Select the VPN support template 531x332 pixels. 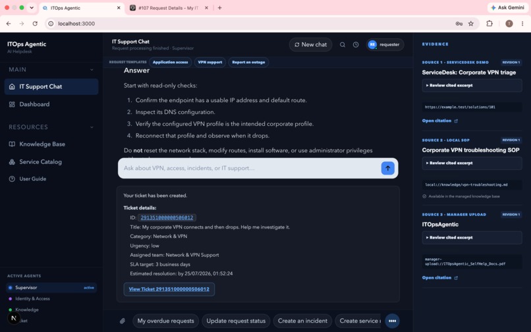pos(210,63)
